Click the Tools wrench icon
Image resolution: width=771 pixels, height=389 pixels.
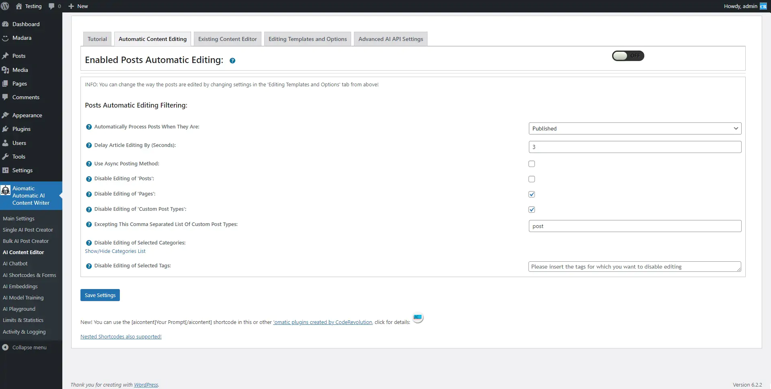coord(5,157)
